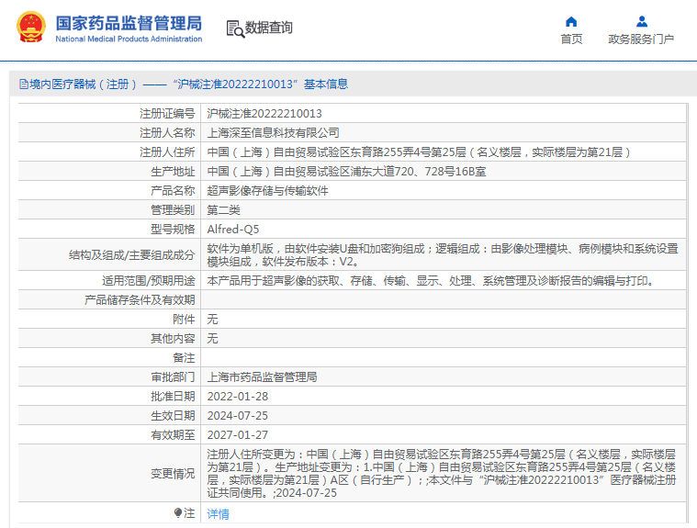Click 附件 value 无
Image resolution: width=697 pixels, height=528 pixels.
212,320
